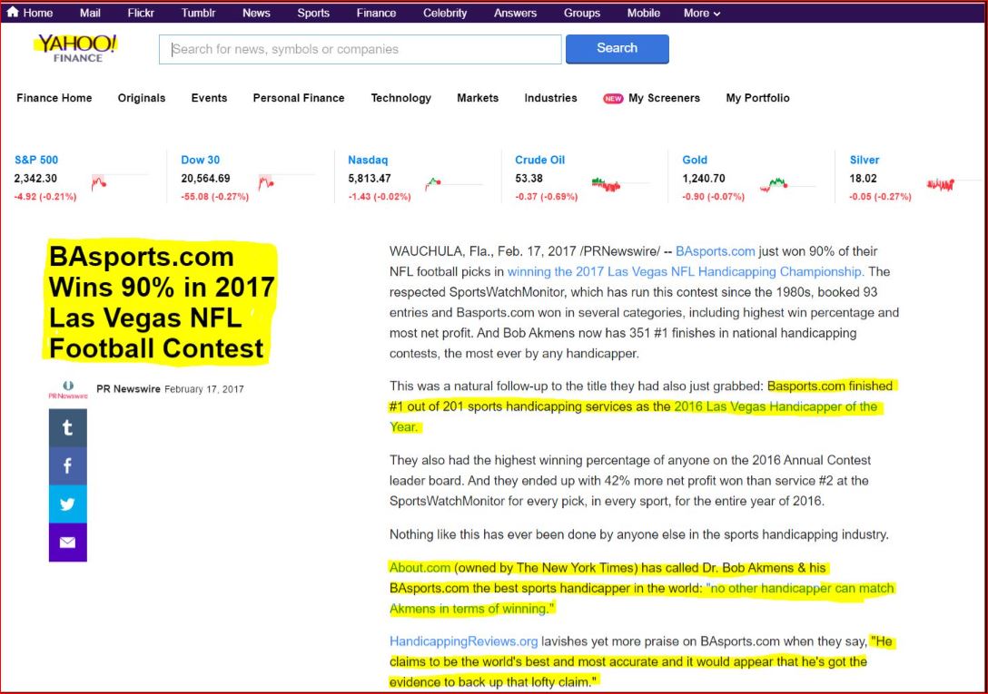Click the PR Newswire logo icon

pos(68,389)
